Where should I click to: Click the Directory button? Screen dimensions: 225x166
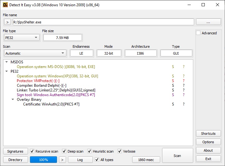15,160
